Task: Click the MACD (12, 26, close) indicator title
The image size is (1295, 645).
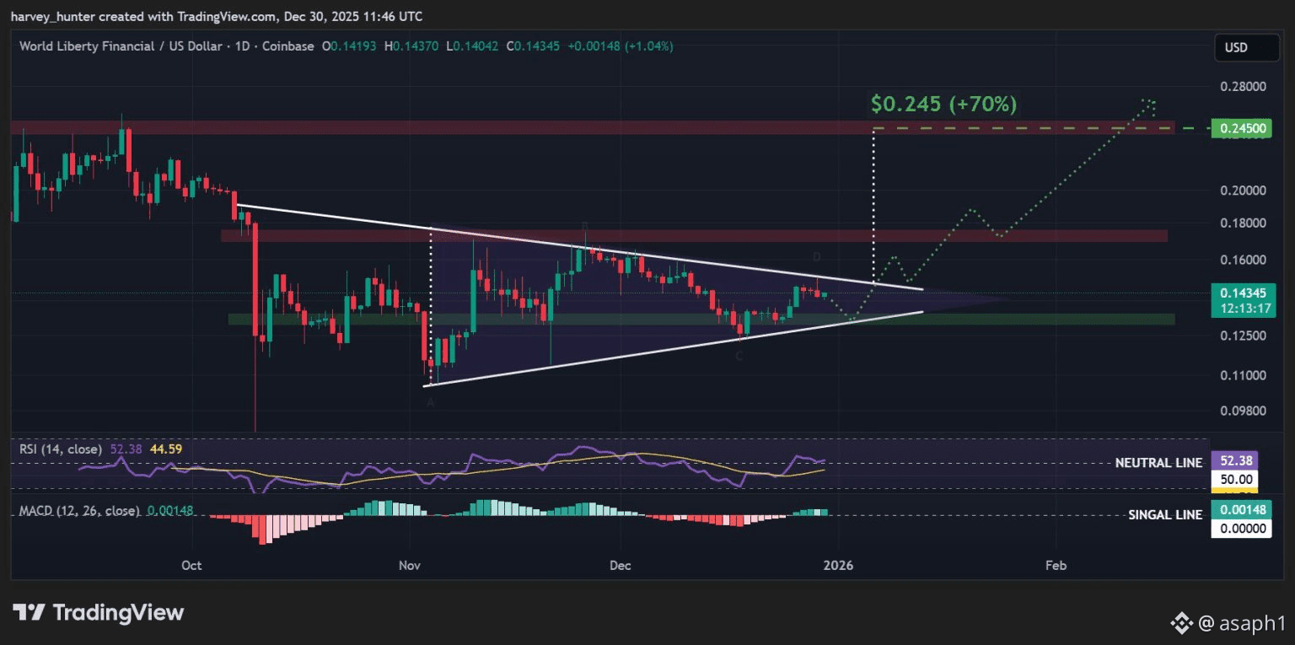Action: pos(79,511)
